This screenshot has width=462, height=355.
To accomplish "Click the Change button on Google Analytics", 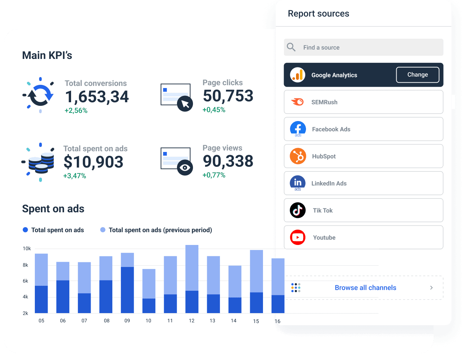I will click(x=417, y=75).
